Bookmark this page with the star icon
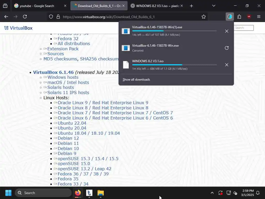Image resolution: width=265 pixels, height=199 pixels. (204, 17)
